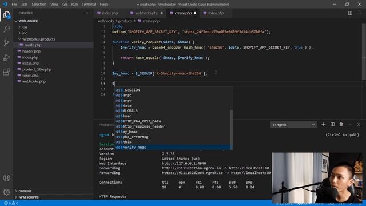Open header.php from the explorer
The height and width of the screenshot is (206, 366).
tap(54, 51)
